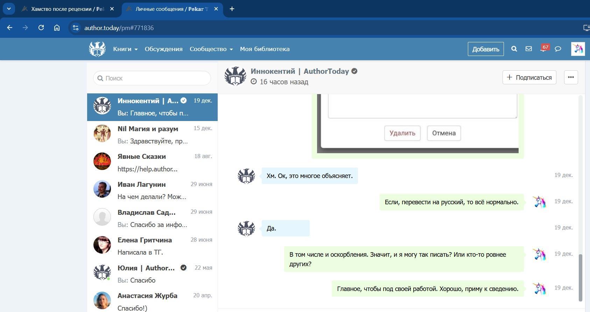Click Анастасия Журба's avatar photo
Viewport: 590px width, 312px height.
pos(102,300)
